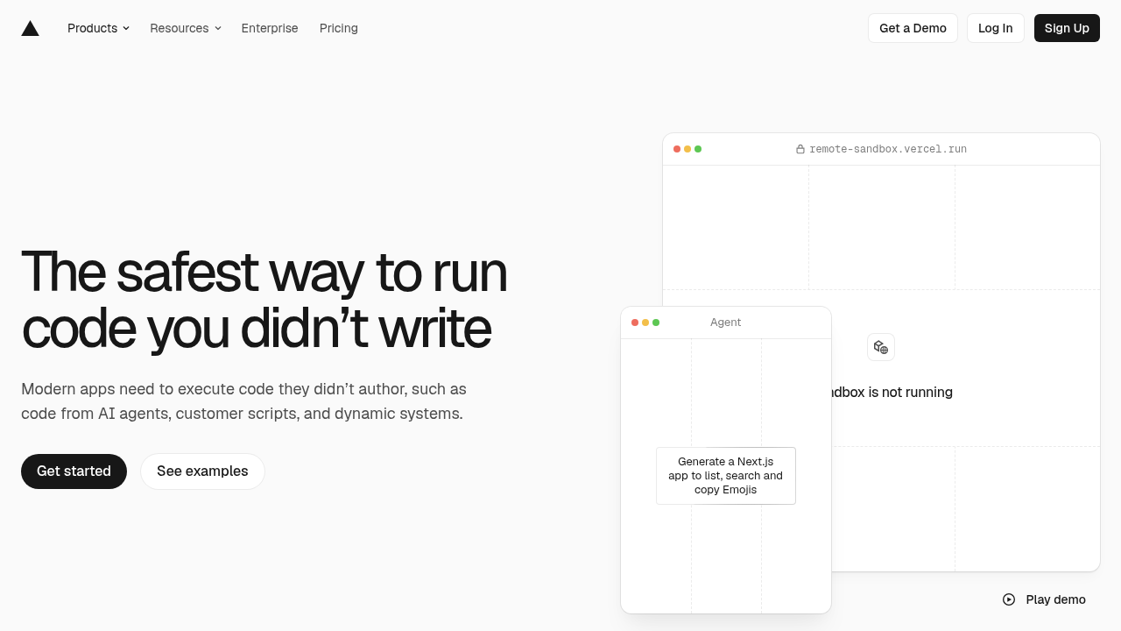Click remote-sandbox.vercel.run URL text
Viewport: 1121px width, 631px height.
coord(888,149)
